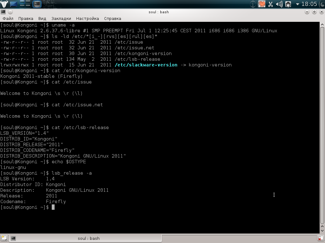Click the 'linux-gnu' output line
325x243 pixels.
[x=13, y=167]
